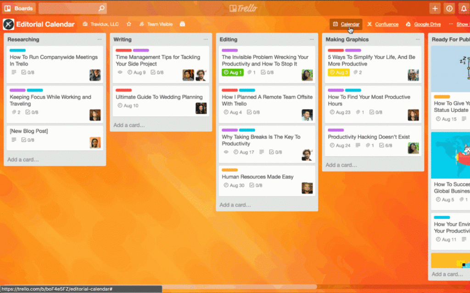Click the Aug 10 due date on Wedding Planning card
This screenshot has width=470, height=293.
(x=128, y=106)
